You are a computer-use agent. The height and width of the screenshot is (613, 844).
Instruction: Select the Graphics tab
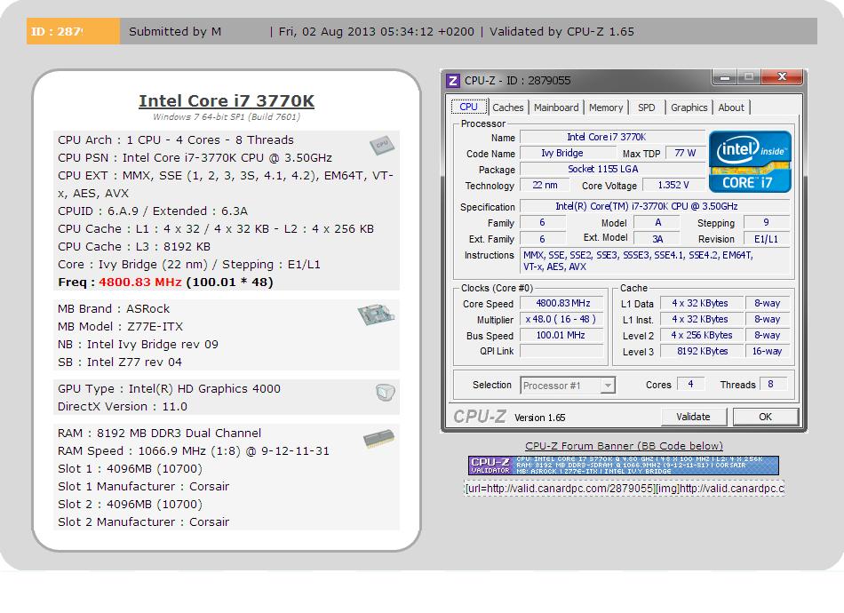coord(689,107)
